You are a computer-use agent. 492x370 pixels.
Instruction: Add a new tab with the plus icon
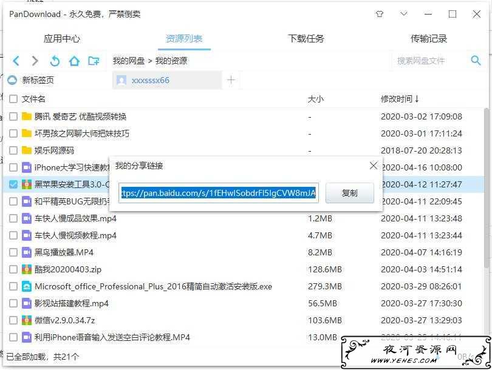231,80
